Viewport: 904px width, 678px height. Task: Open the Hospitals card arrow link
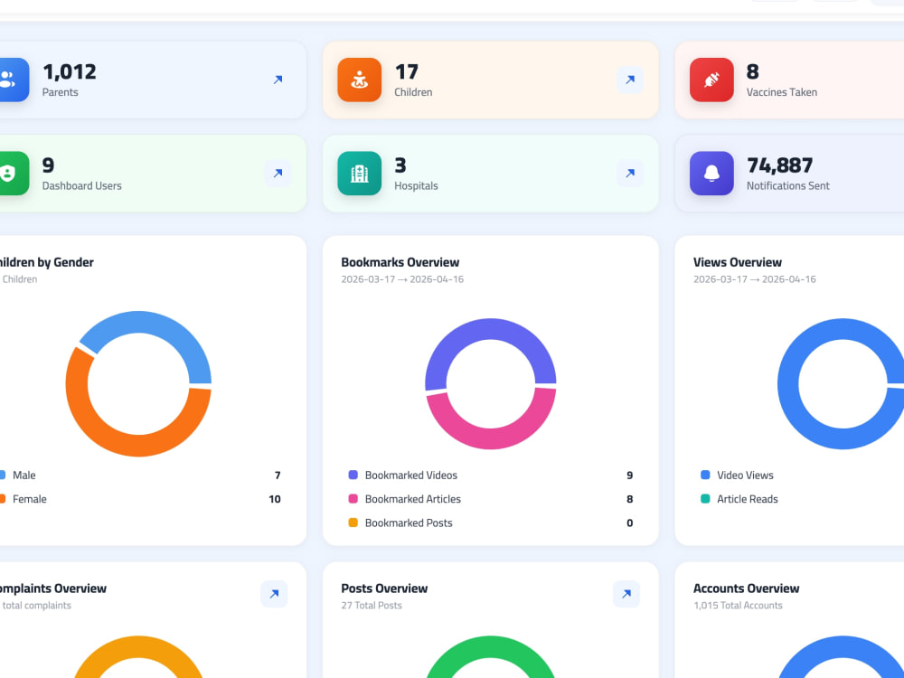[630, 173]
